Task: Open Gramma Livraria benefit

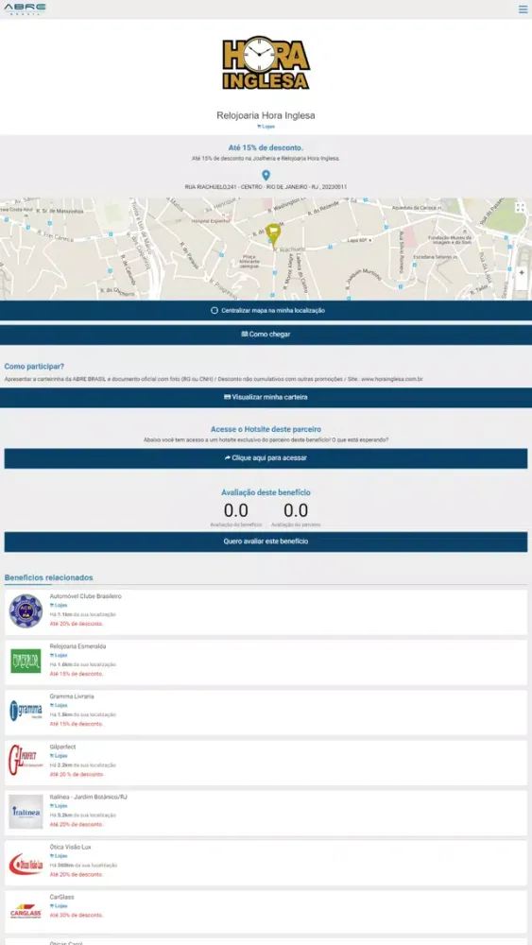Action: 266,712
